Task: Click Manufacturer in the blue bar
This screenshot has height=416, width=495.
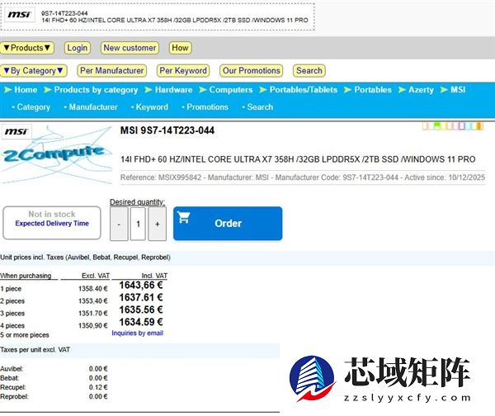Action: pyautogui.click(x=93, y=107)
